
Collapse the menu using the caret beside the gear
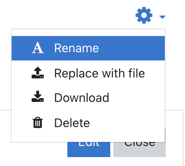(162, 17)
